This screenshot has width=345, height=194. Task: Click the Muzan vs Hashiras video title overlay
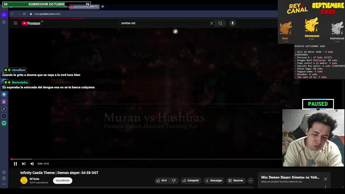coord(154,117)
